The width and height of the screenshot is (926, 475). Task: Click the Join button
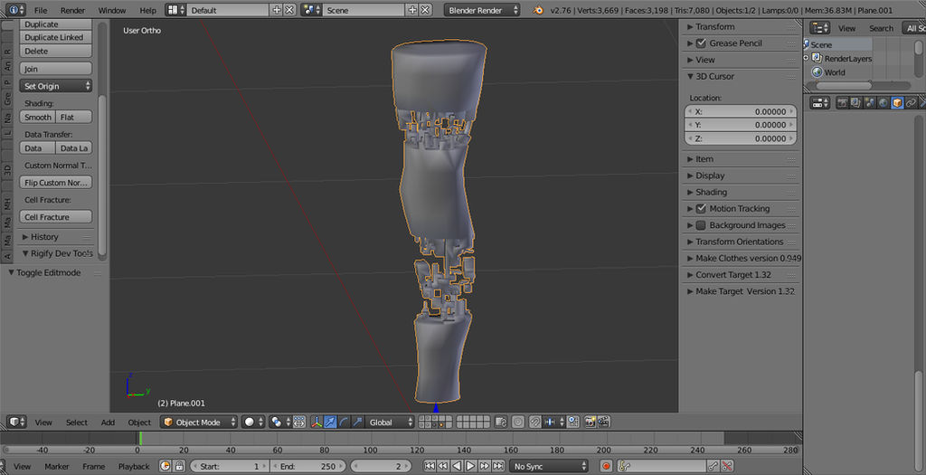pyautogui.click(x=56, y=69)
